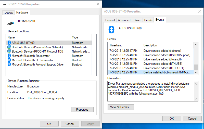Select event Driver service added (BTHPORT)
The height and width of the screenshot is (129, 204).
coord(151,68)
